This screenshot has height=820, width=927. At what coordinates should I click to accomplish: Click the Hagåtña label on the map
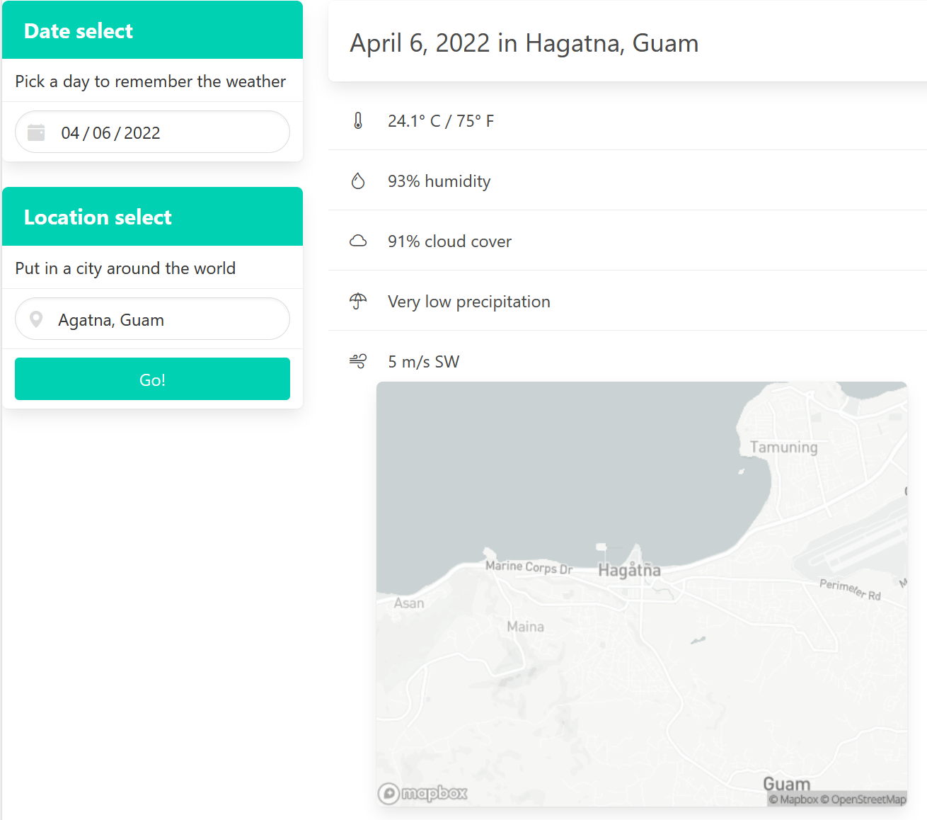(x=629, y=570)
